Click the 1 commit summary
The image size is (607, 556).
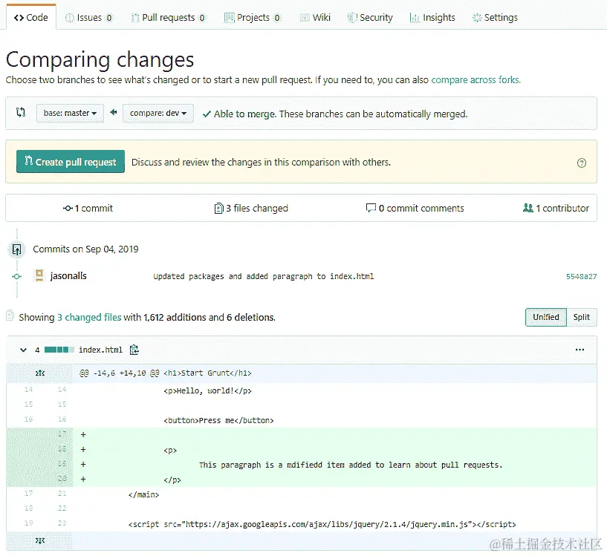tap(88, 208)
